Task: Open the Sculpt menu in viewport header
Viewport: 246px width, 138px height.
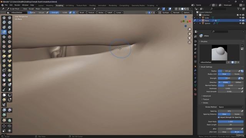Action: pos(31,9)
